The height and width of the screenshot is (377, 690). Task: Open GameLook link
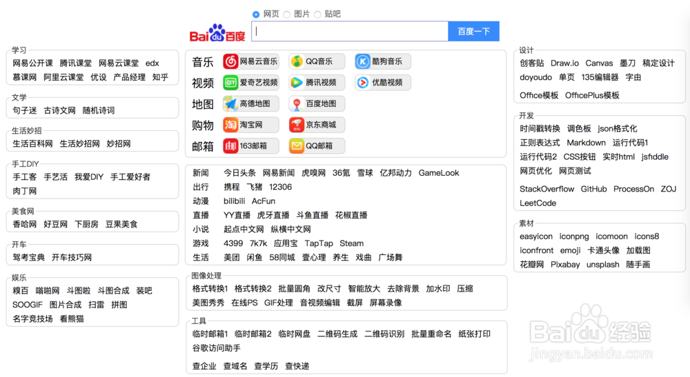pyautogui.click(x=439, y=173)
